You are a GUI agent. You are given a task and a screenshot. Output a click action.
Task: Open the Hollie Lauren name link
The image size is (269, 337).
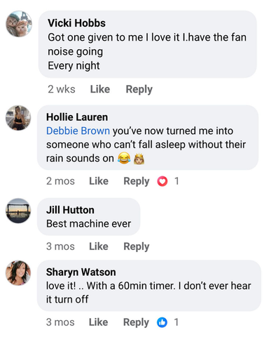tap(77, 117)
